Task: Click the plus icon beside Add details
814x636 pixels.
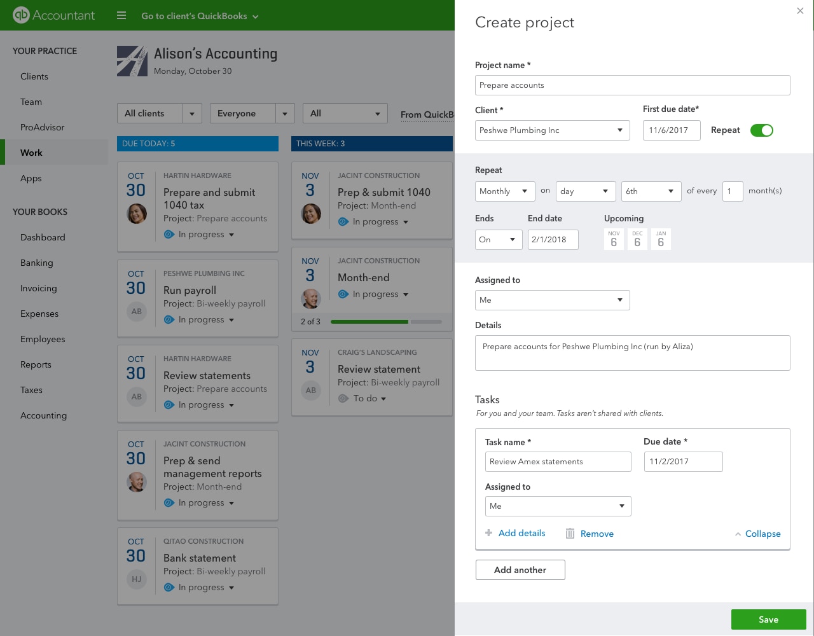Action: pos(488,533)
